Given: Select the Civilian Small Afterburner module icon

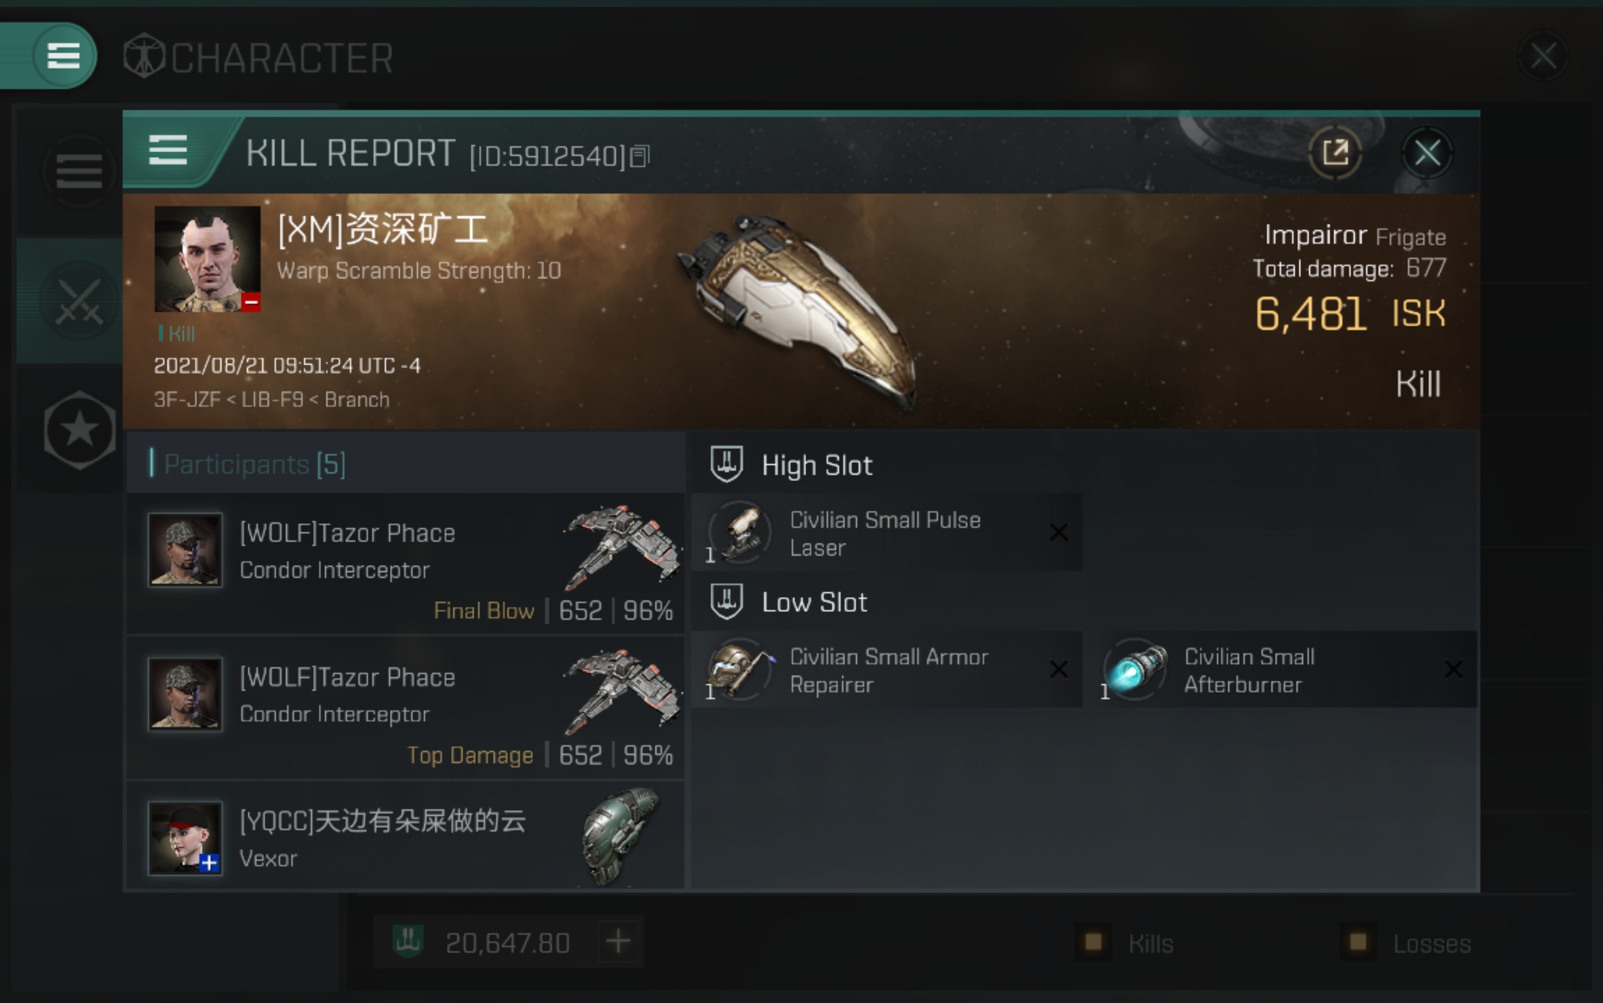Looking at the screenshot, I should click(x=1135, y=669).
